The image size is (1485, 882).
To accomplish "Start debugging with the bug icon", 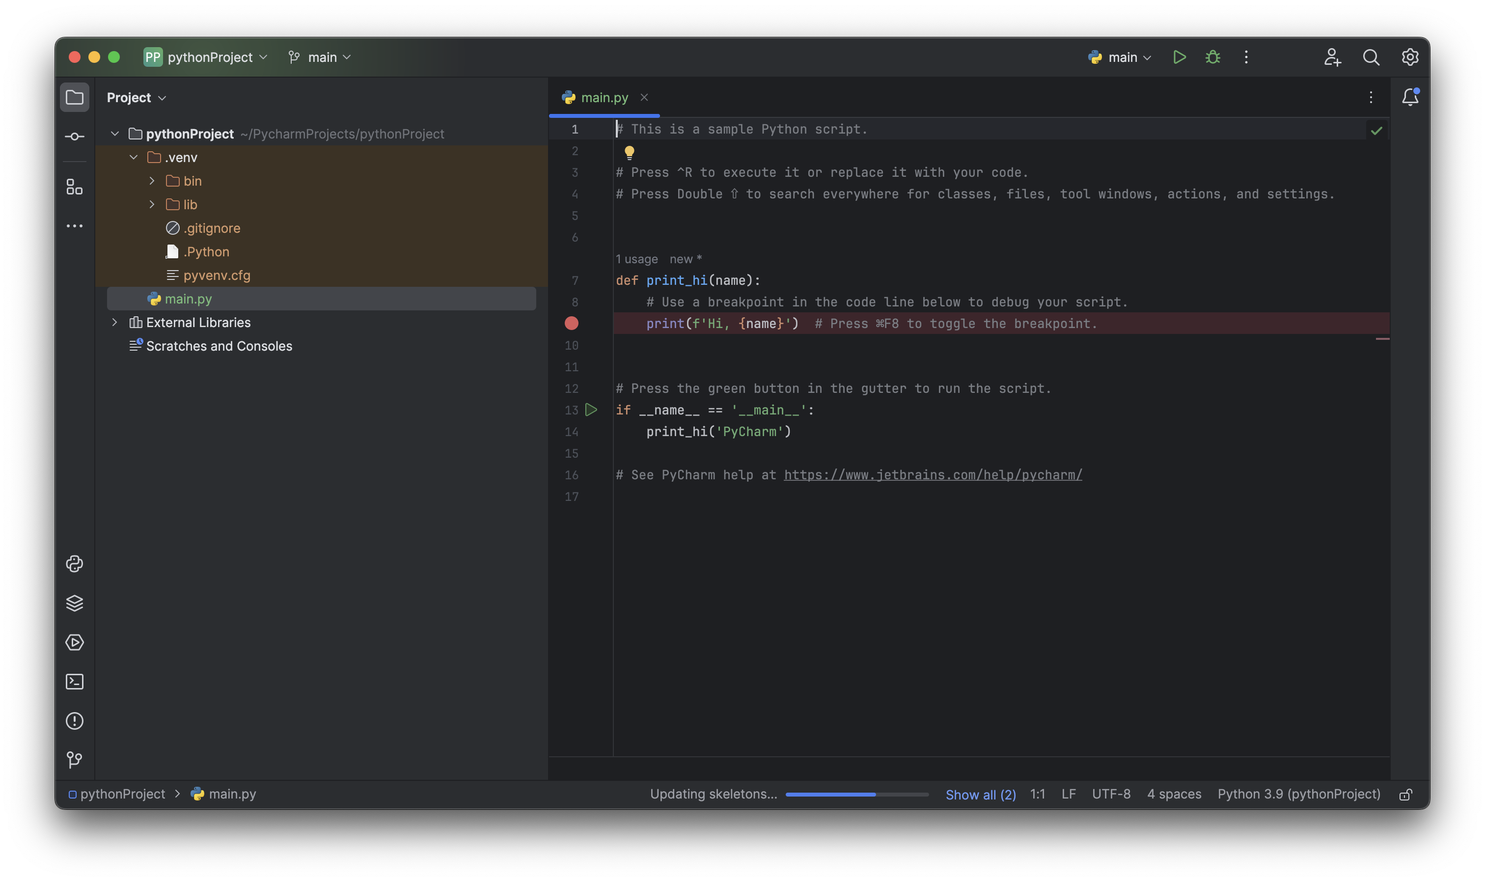I will (x=1212, y=57).
